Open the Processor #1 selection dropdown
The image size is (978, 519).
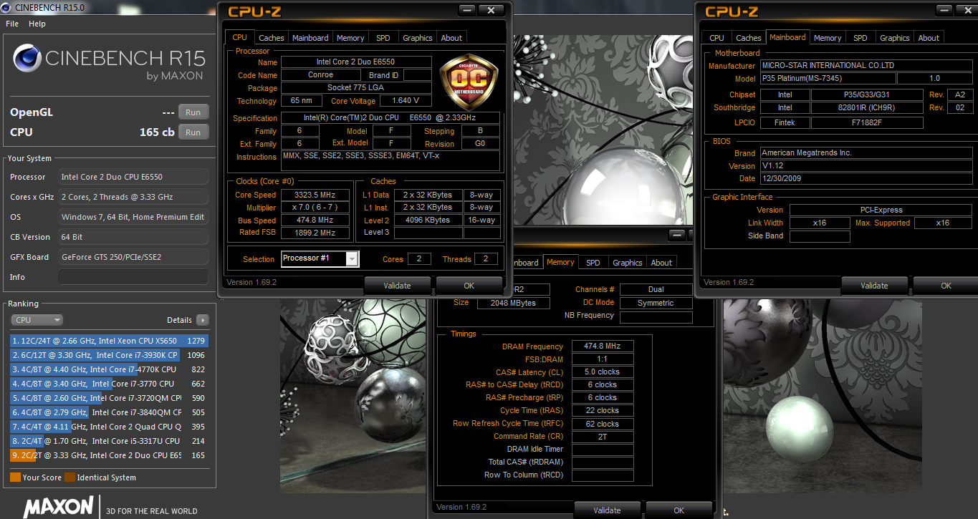point(320,258)
